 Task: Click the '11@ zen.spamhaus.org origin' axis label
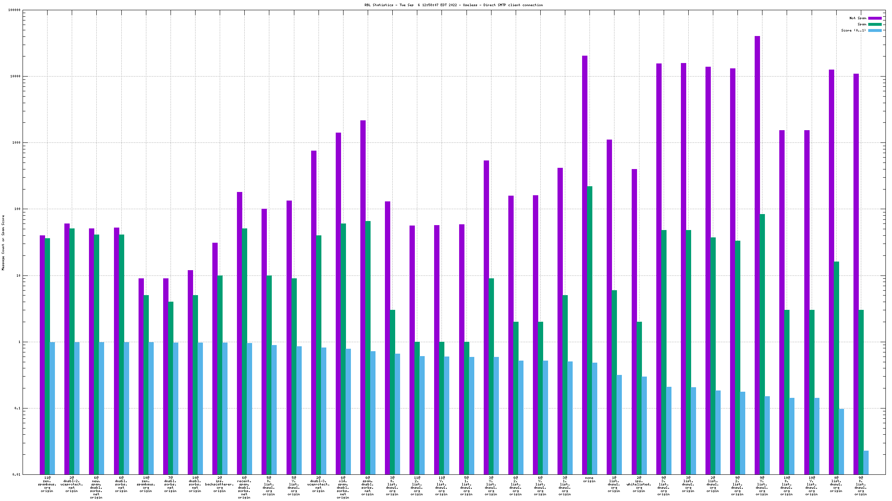pos(47,484)
